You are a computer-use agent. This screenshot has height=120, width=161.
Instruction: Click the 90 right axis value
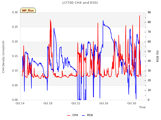tap(149, 12)
